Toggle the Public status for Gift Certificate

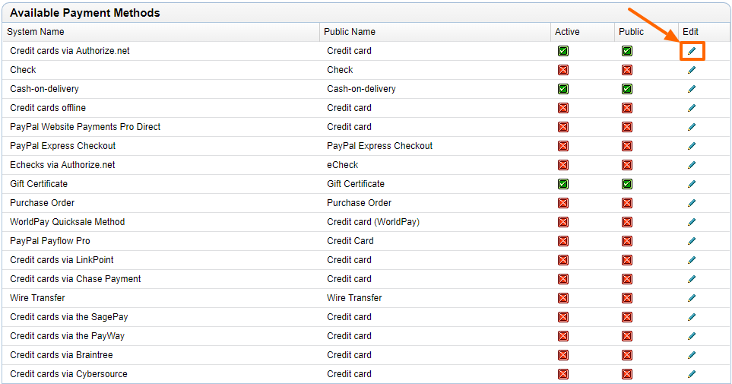click(x=627, y=184)
